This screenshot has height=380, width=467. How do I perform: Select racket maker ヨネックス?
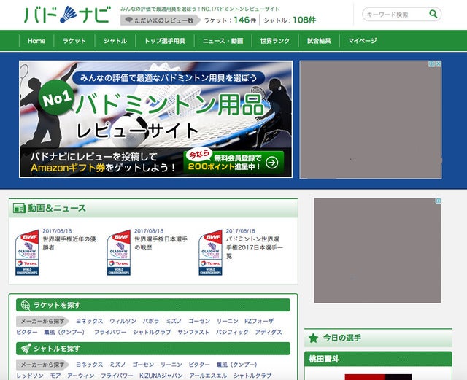(89, 321)
